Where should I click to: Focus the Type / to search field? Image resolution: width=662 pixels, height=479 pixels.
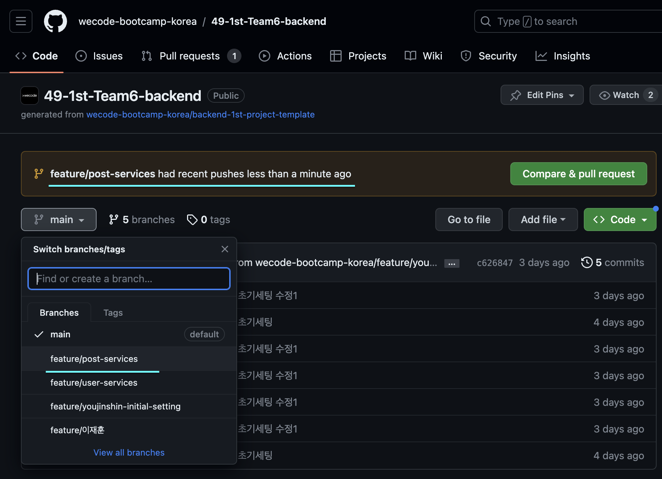point(568,21)
